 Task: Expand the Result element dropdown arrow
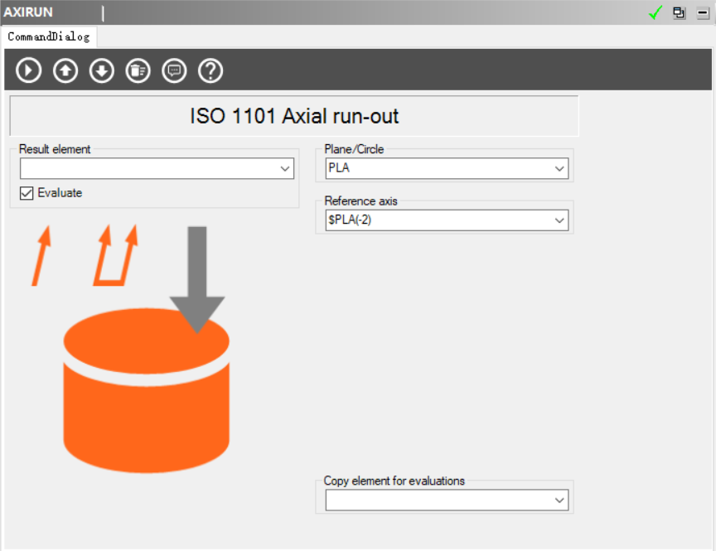(286, 169)
